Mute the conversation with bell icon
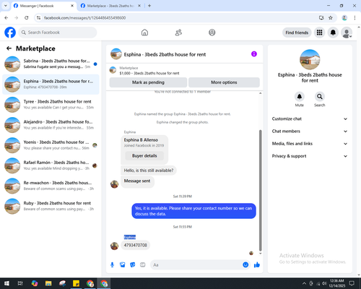Viewport: 361px width, 289px height. tap(299, 97)
